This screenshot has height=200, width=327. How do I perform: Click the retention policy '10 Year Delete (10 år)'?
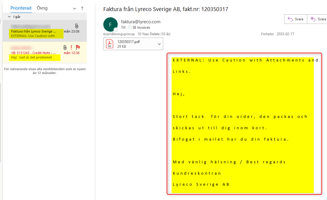(x=154, y=34)
